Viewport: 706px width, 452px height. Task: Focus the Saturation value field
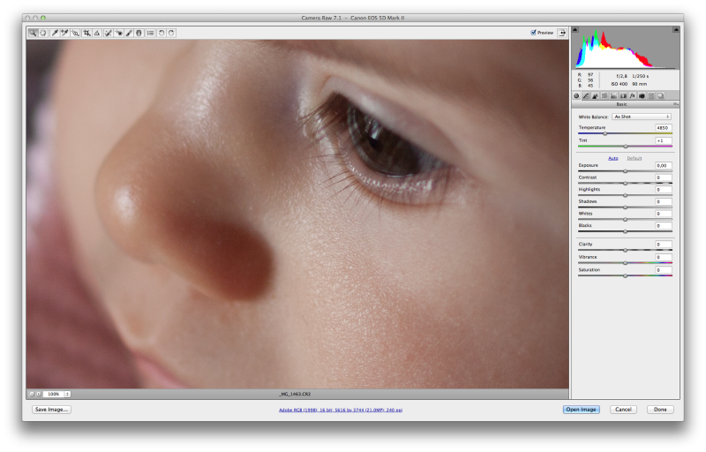664,269
